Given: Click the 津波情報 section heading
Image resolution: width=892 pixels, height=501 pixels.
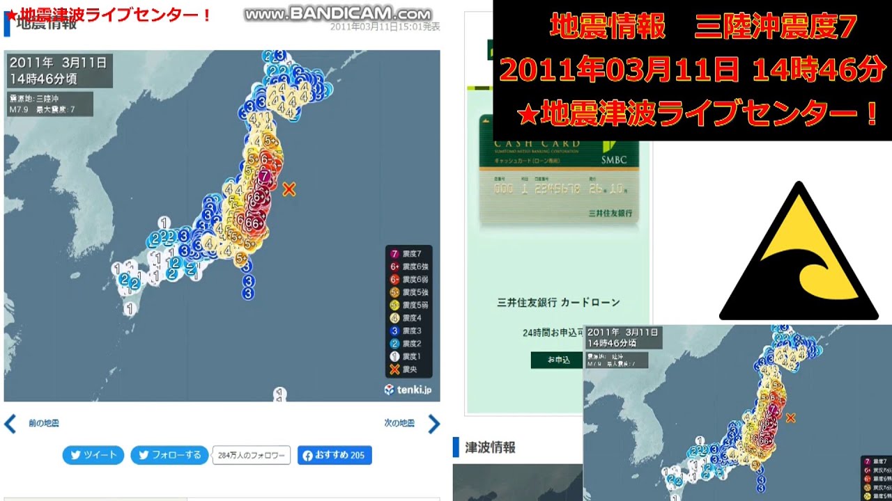Looking at the screenshot, I should click(490, 447).
